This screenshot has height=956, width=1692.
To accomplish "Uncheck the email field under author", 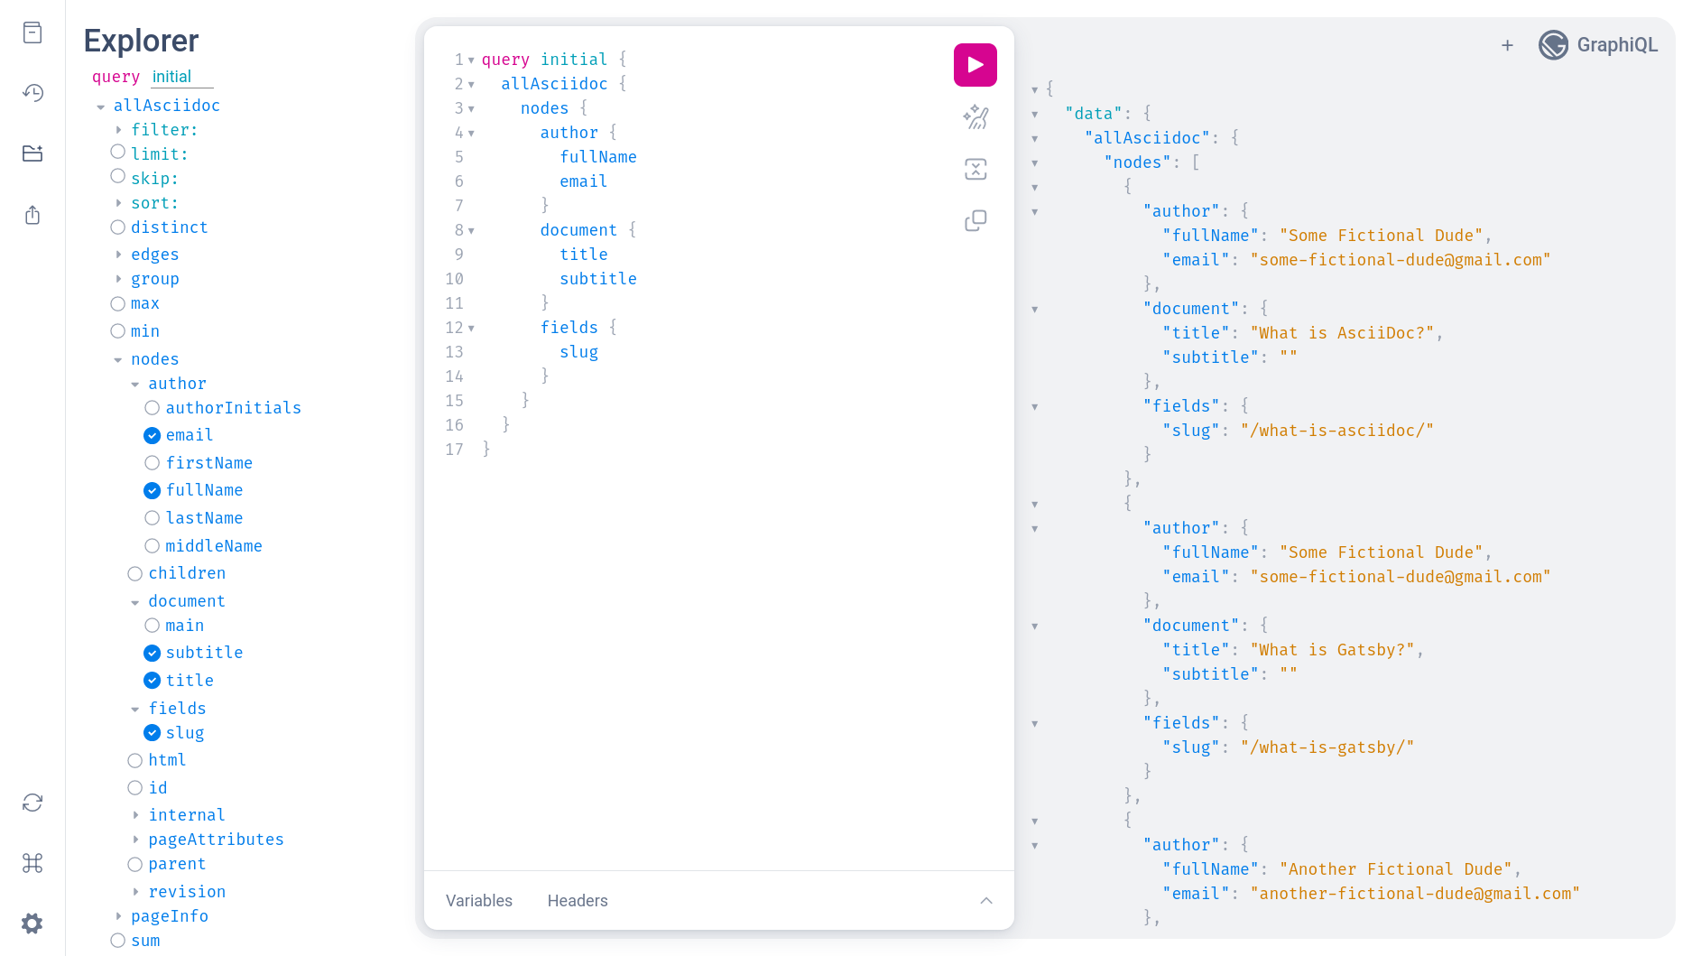I will (153, 435).
